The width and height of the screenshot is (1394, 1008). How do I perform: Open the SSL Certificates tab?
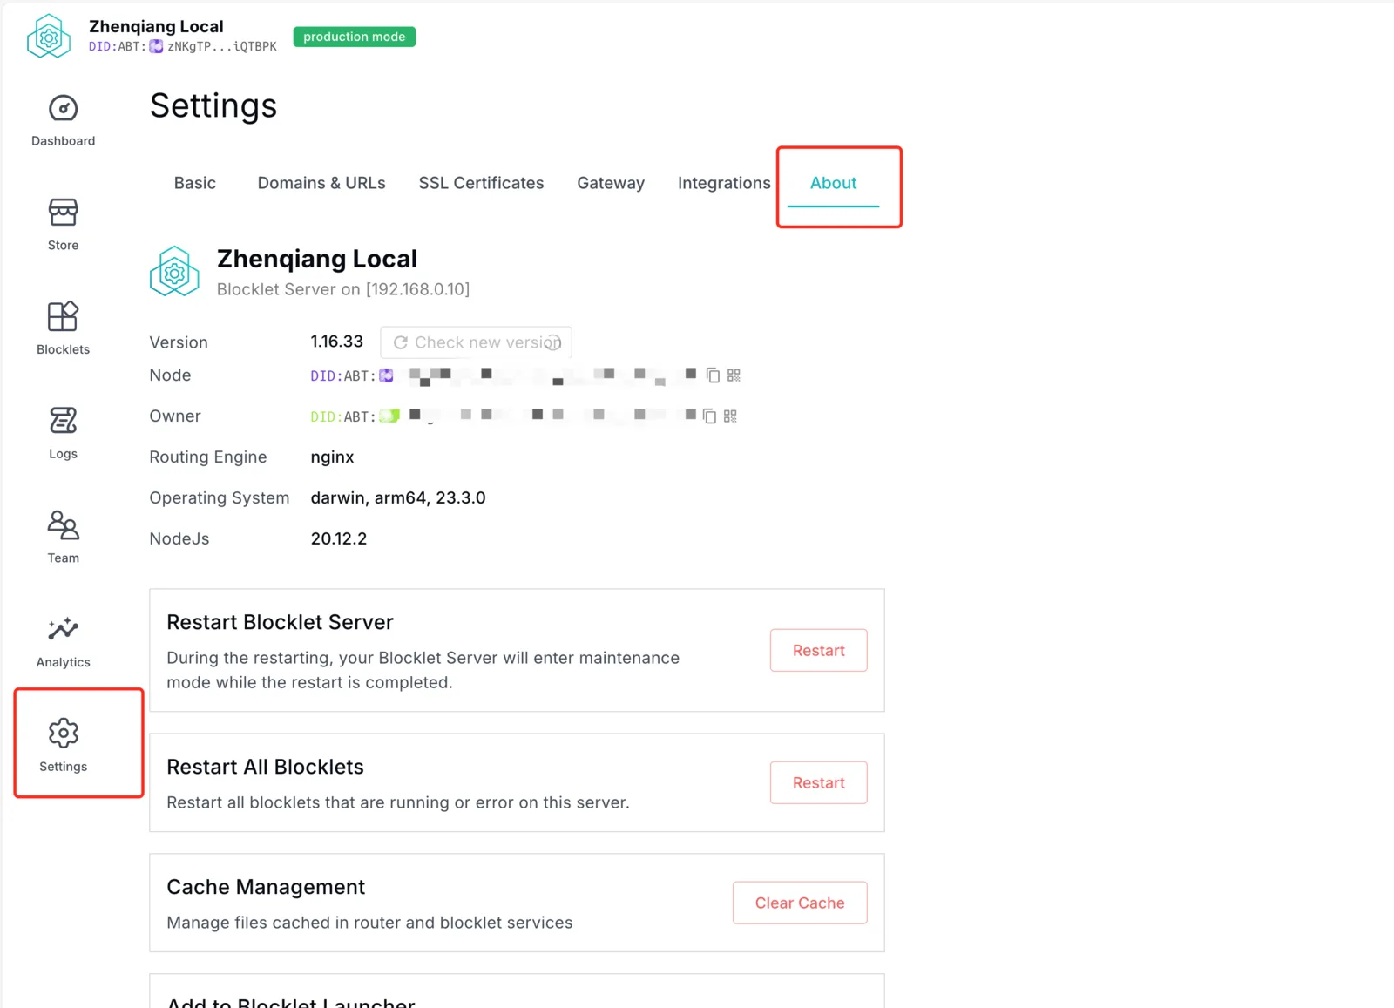(x=481, y=183)
